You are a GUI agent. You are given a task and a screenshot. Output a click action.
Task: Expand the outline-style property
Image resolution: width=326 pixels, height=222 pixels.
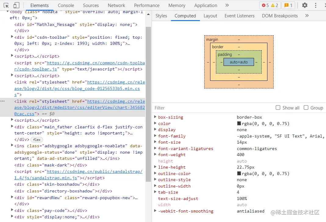pos(155,179)
